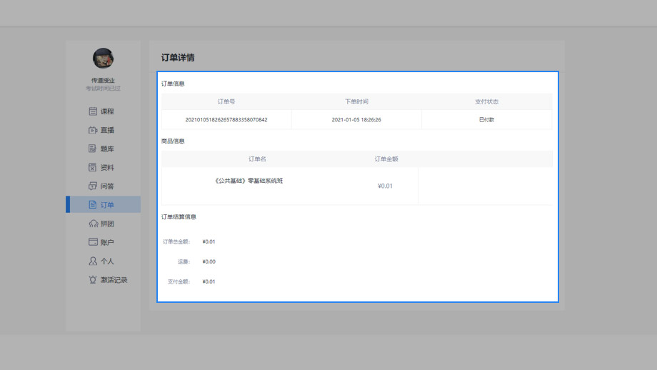Select the 题库 (Question bank) icon
The height and width of the screenshot is (370, 657).
(x=93, y=149)
